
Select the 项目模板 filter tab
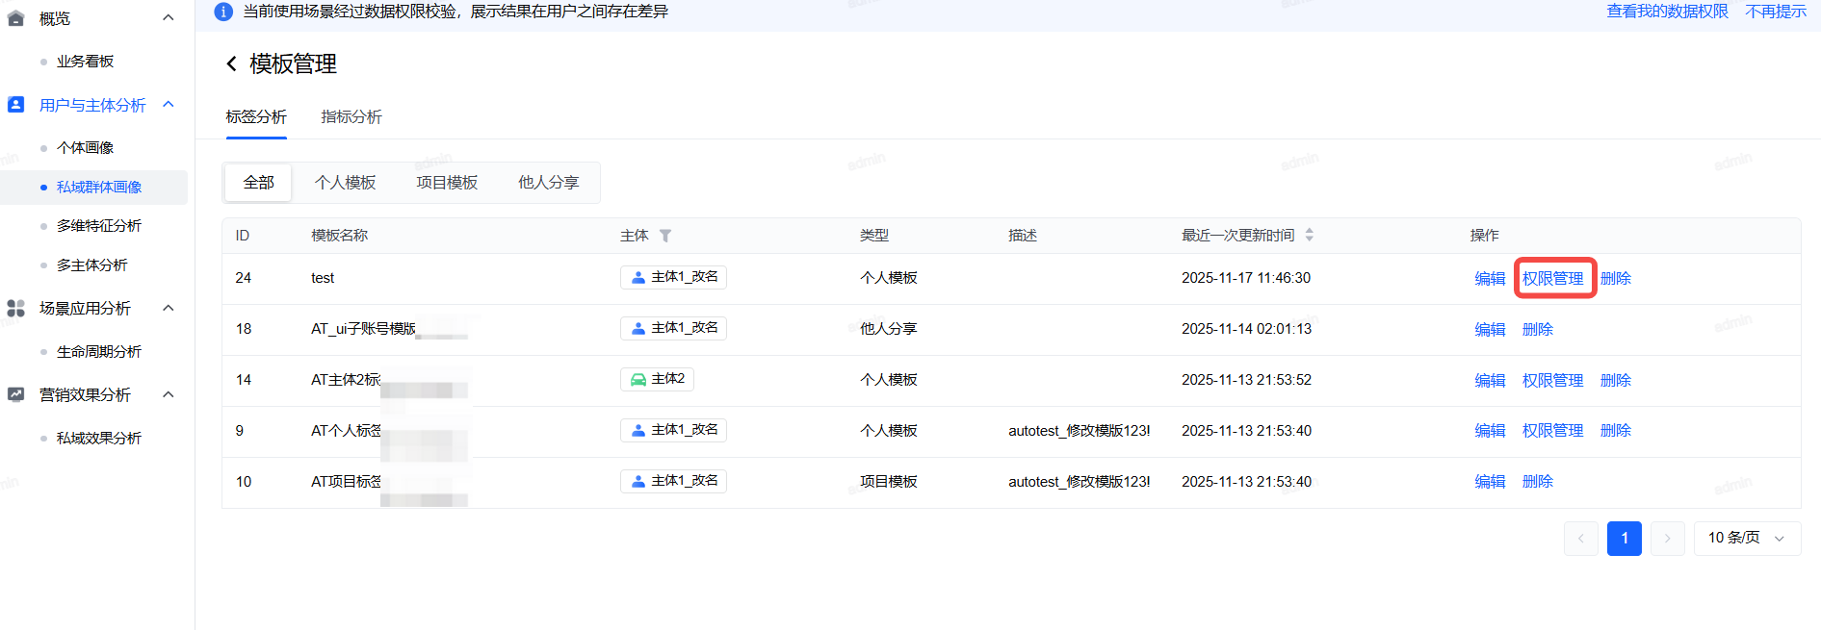coord(447,183)
